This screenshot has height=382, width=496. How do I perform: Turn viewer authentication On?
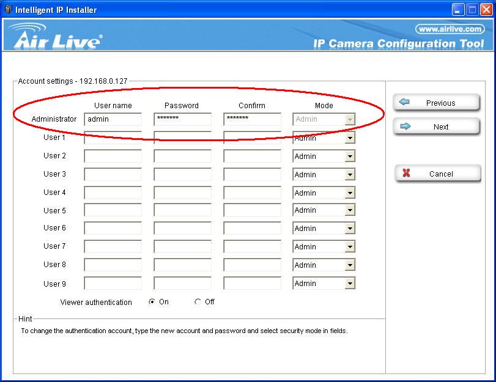tap(152, 302)
